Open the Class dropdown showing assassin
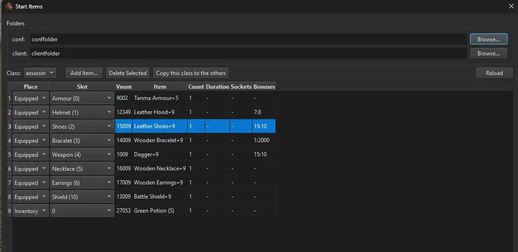This screenshot has height=252, width=518. [40, 73]
